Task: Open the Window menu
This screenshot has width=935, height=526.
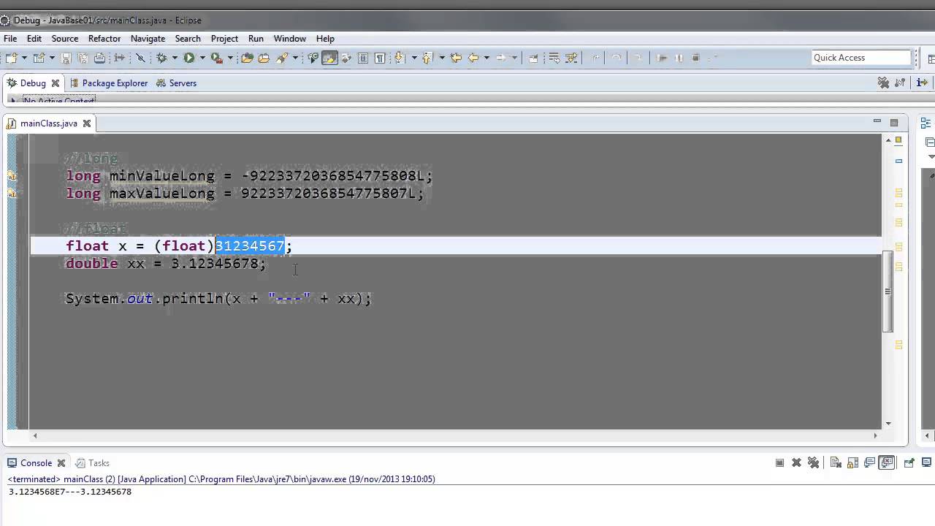Action: coord(290,39)
